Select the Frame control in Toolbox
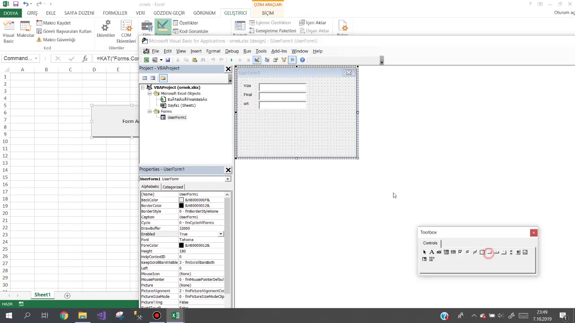This screenshot has width=575, height=323. point(482,252)
